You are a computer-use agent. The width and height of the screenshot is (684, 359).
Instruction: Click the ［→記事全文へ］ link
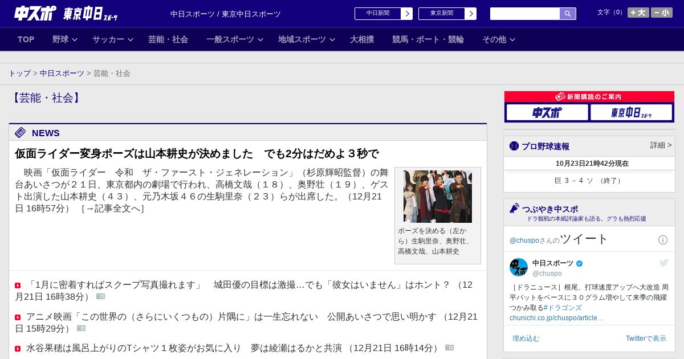113,209
